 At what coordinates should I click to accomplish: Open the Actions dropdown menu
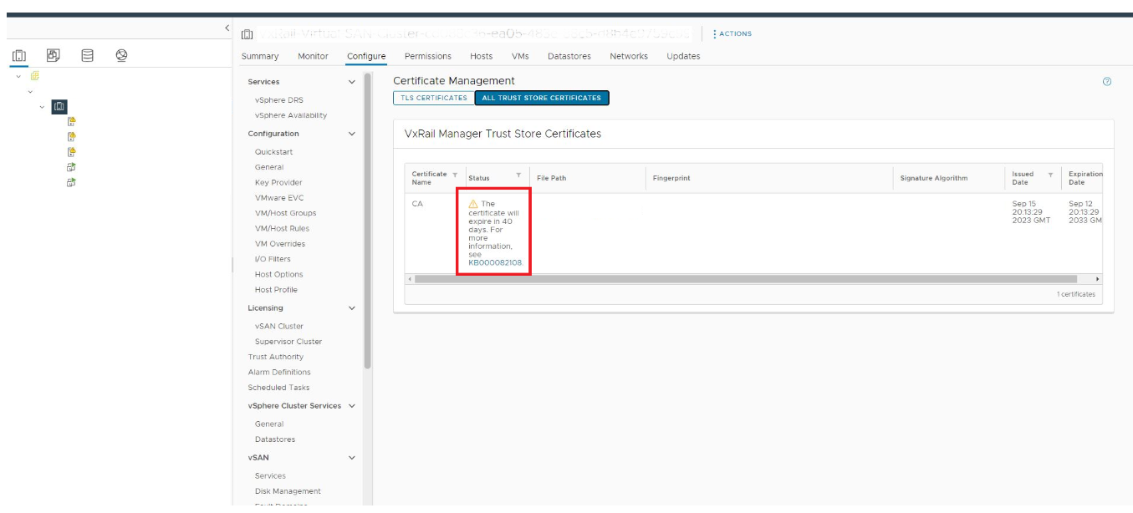coord(732,34)
